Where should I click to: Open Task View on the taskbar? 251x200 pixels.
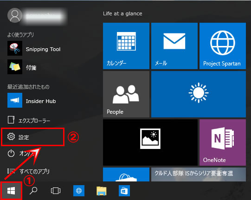click(x=56, y=191)
